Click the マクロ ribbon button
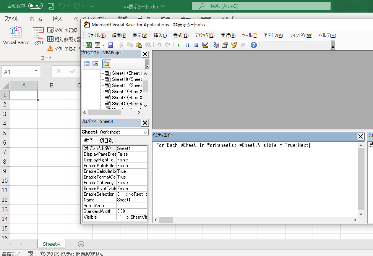The width and height of the screenshot is (373, 256). click(x=38, y=35)
